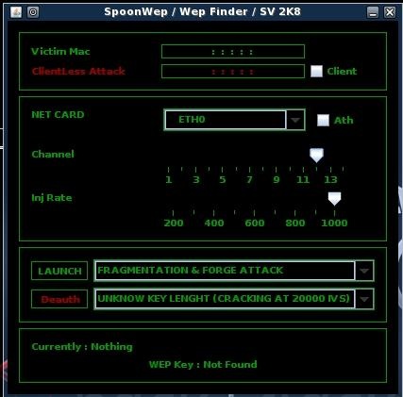This screenshot has height=397, width=403.
Task: Minimize the SpoonWep window
Action: click(373, 12)
